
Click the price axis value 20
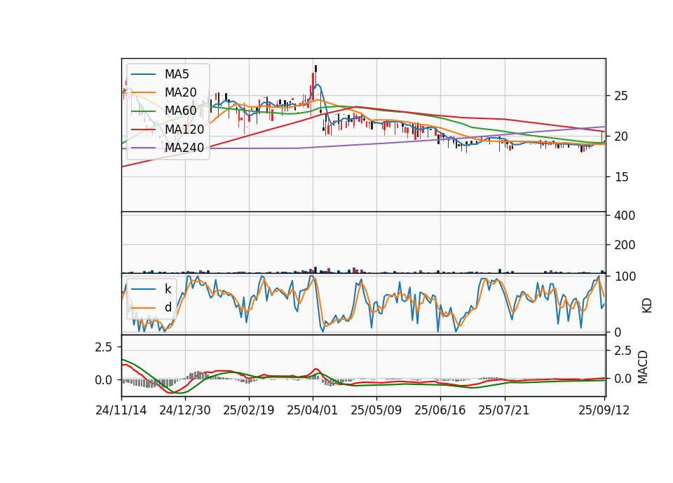pyautogui.click(x=621, y=136)
